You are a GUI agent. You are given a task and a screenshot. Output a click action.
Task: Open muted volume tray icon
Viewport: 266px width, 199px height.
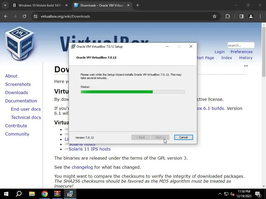(232, 194)
